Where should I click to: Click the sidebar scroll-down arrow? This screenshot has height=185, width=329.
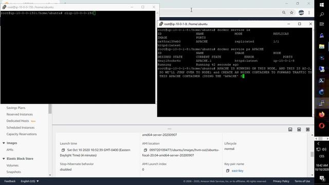click(x=50, y=175)
